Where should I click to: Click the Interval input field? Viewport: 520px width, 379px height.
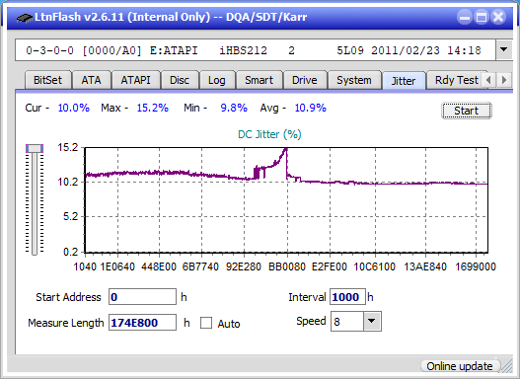[347, 297]
